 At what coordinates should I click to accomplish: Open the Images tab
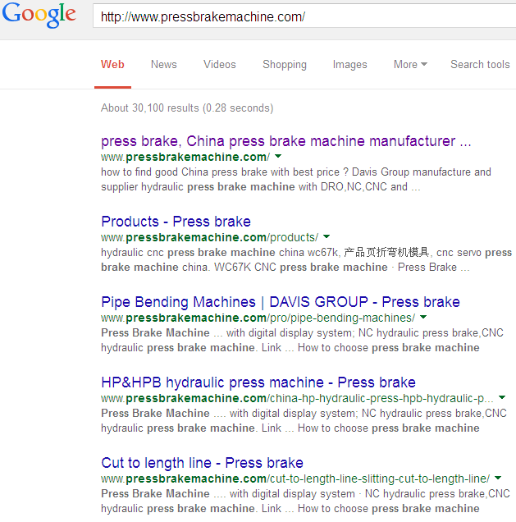(x=349, y=65)
